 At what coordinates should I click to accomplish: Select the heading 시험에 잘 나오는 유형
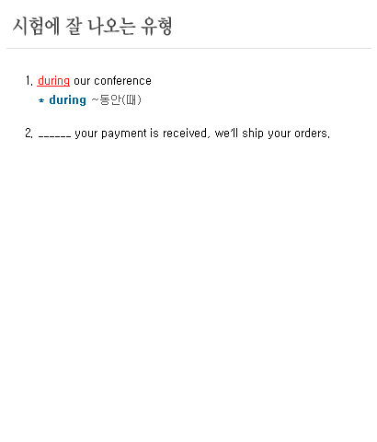pyautogui.click(x=93, y=27)
